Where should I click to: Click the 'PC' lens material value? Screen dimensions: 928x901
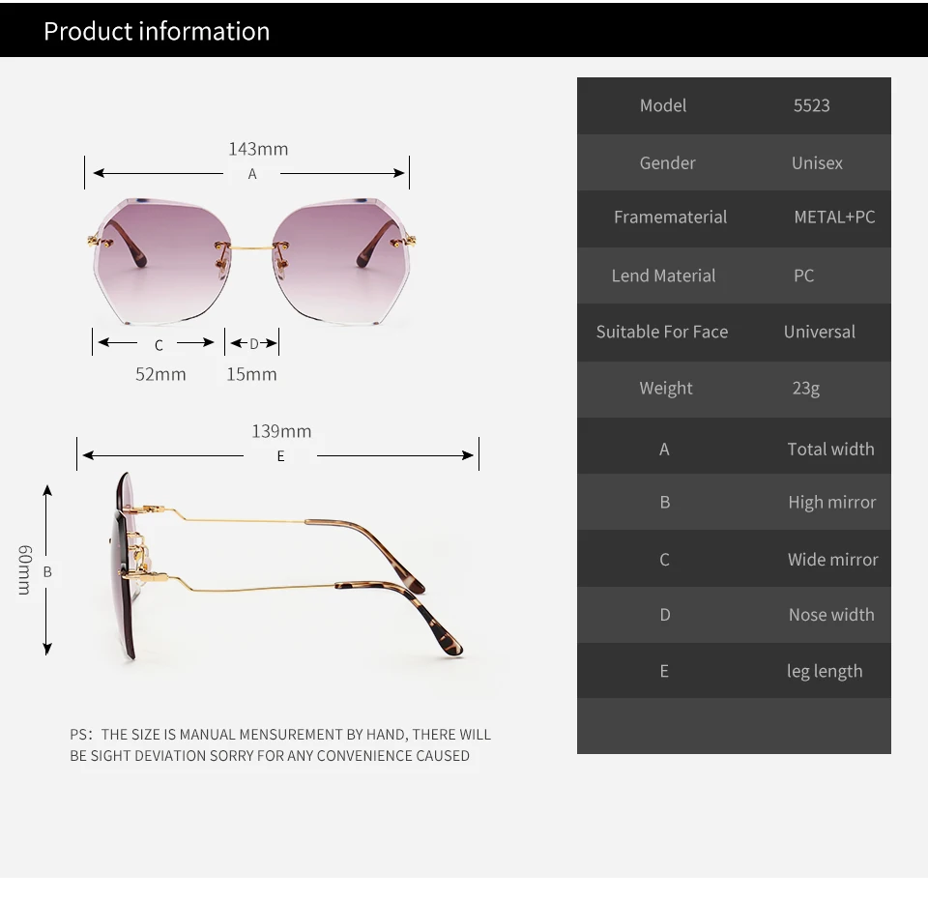803,276
